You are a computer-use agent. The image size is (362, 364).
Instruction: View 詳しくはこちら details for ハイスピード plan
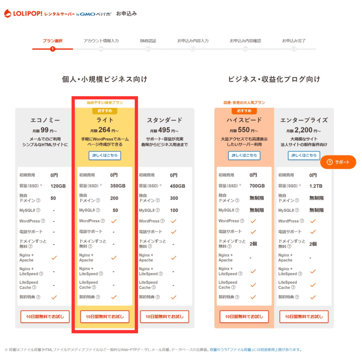pyautogui.click(x=244, y=156)
